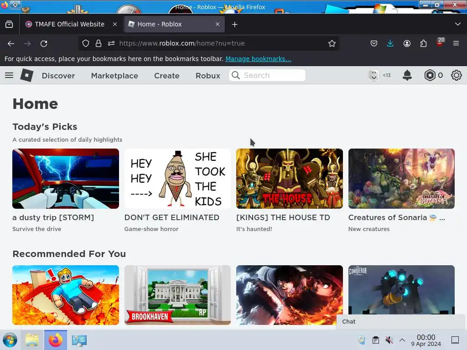Open the taskbar network computer icon
The width and height of the screenshot is (467, 350).
[79, 340]
